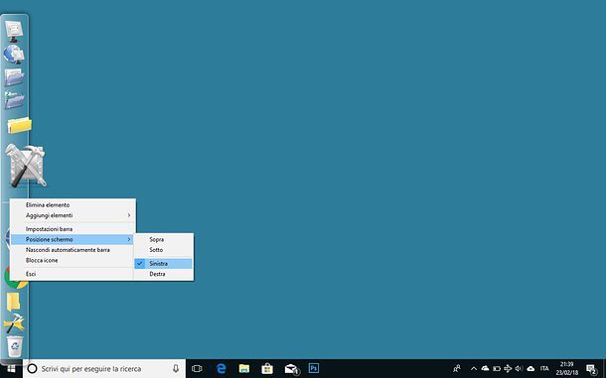Launch Microsoft Edge from the taskbar

(222, 369)
